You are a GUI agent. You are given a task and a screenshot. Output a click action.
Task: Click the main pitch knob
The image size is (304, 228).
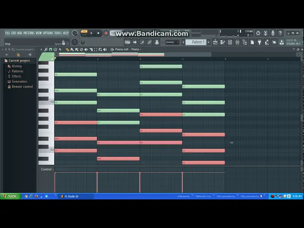pyautogui.click(x=75, y=42)
